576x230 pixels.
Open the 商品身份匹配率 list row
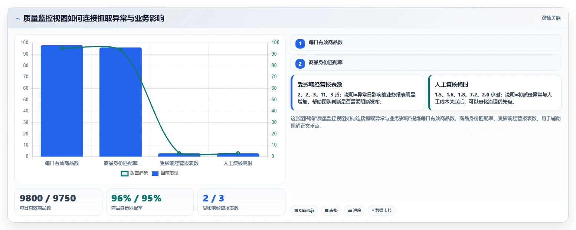pyautogui.click(x=426, y=62)
